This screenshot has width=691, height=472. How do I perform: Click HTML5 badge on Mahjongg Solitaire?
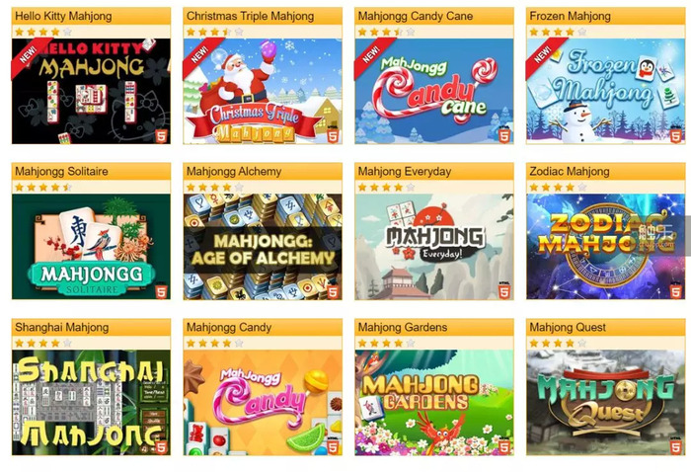point(162,291)
